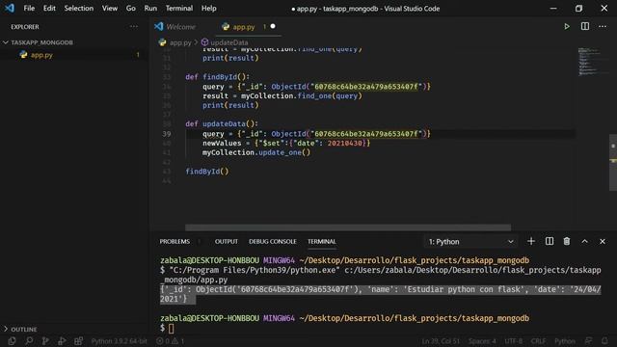The width and height of the screenshot is (617, 347).
Task: Click the date value 20210430
Action: 345,144
